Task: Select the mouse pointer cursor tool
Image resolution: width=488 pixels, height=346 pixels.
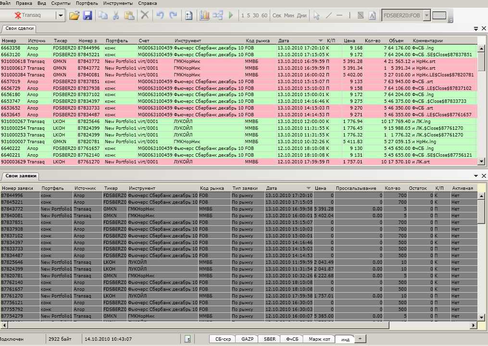Action: point(316,15)
